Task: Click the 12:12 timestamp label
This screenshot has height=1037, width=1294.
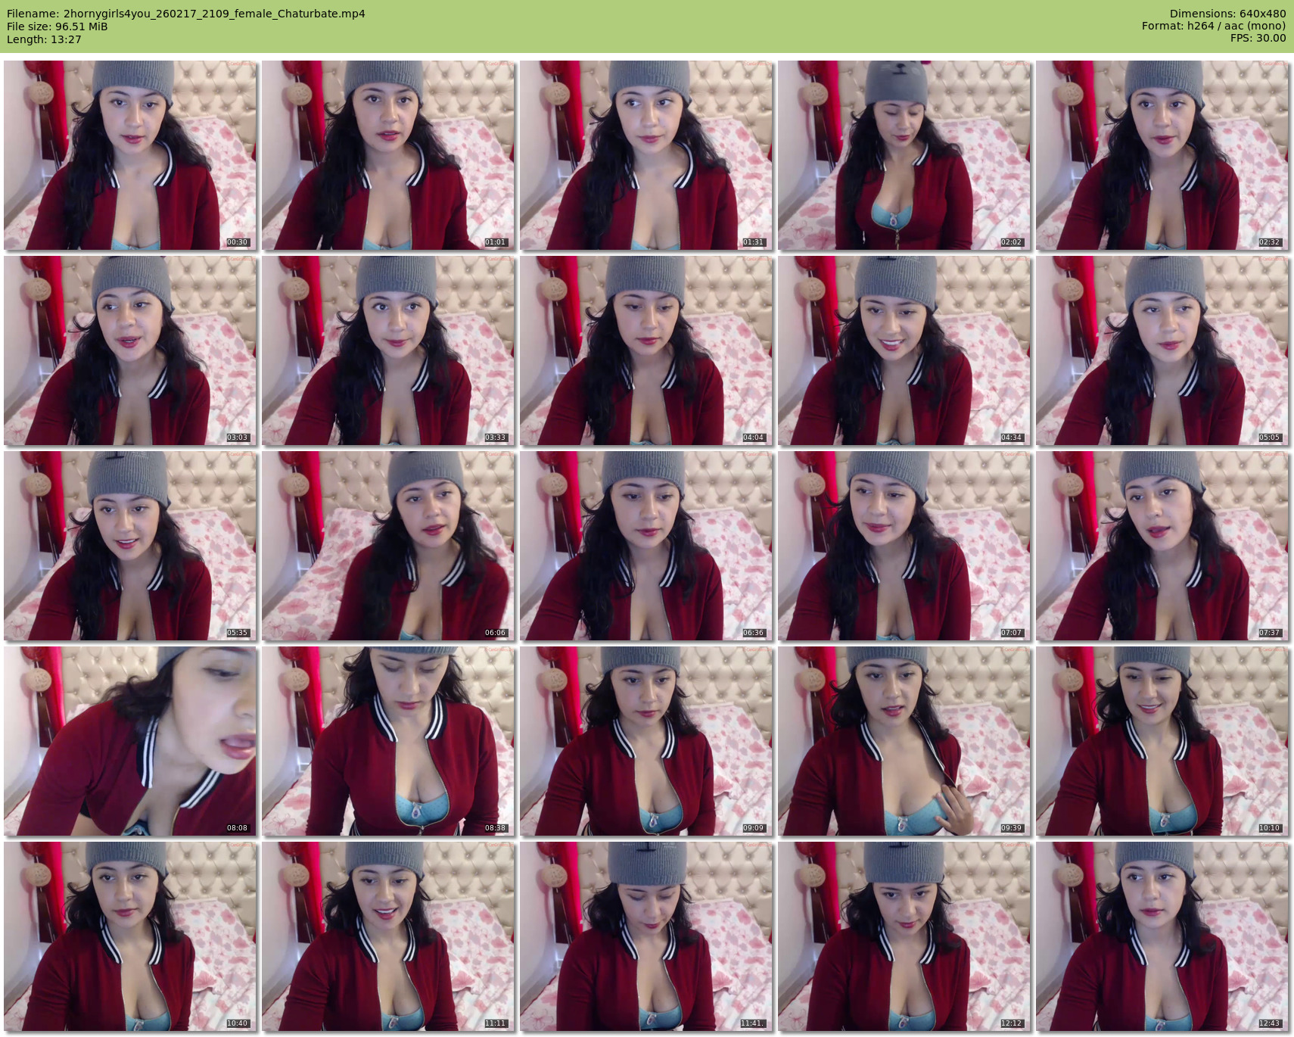Action: coord(1011,1023)
